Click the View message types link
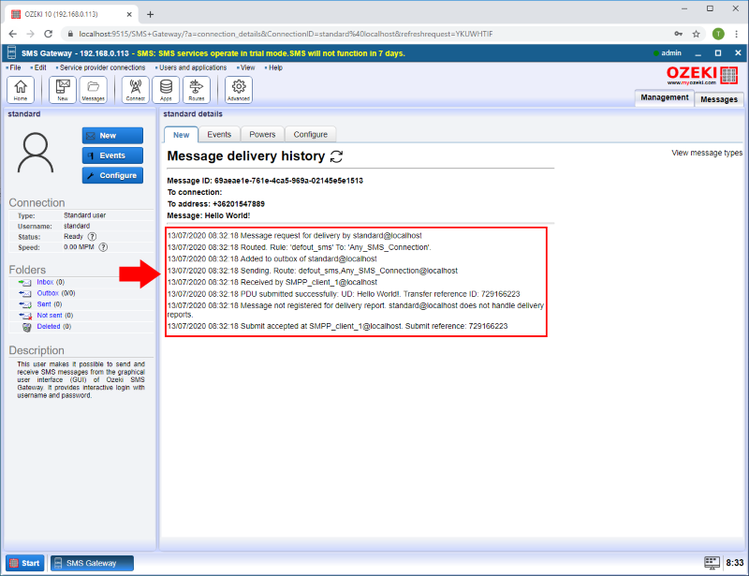The height and width of the screenshot is (576, 749). pyautogui.click(x=707, y=153)
